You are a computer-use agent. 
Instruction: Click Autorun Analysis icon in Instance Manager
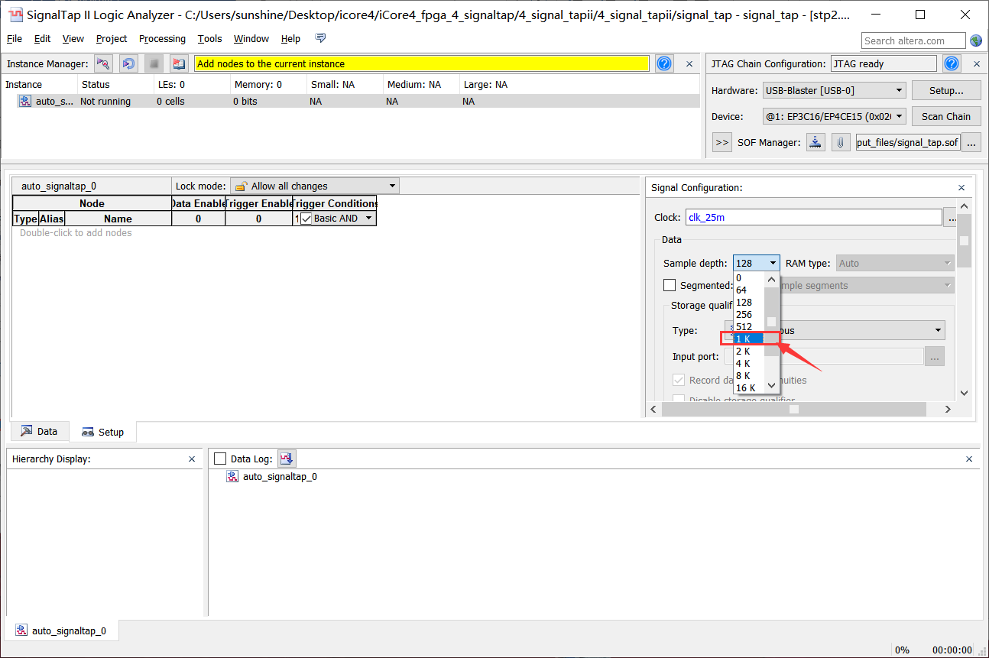[128, 64]
